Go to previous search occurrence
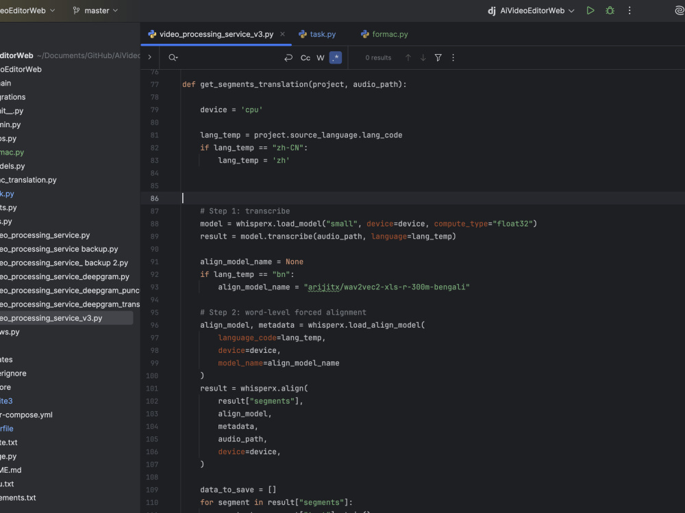Screen dimensions: 685x513 click(x=408, y=57)
